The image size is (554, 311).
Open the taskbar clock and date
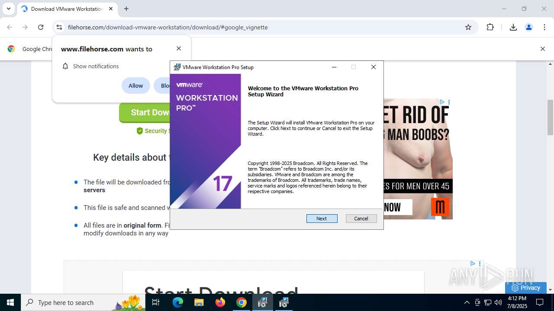click(517, 302)
